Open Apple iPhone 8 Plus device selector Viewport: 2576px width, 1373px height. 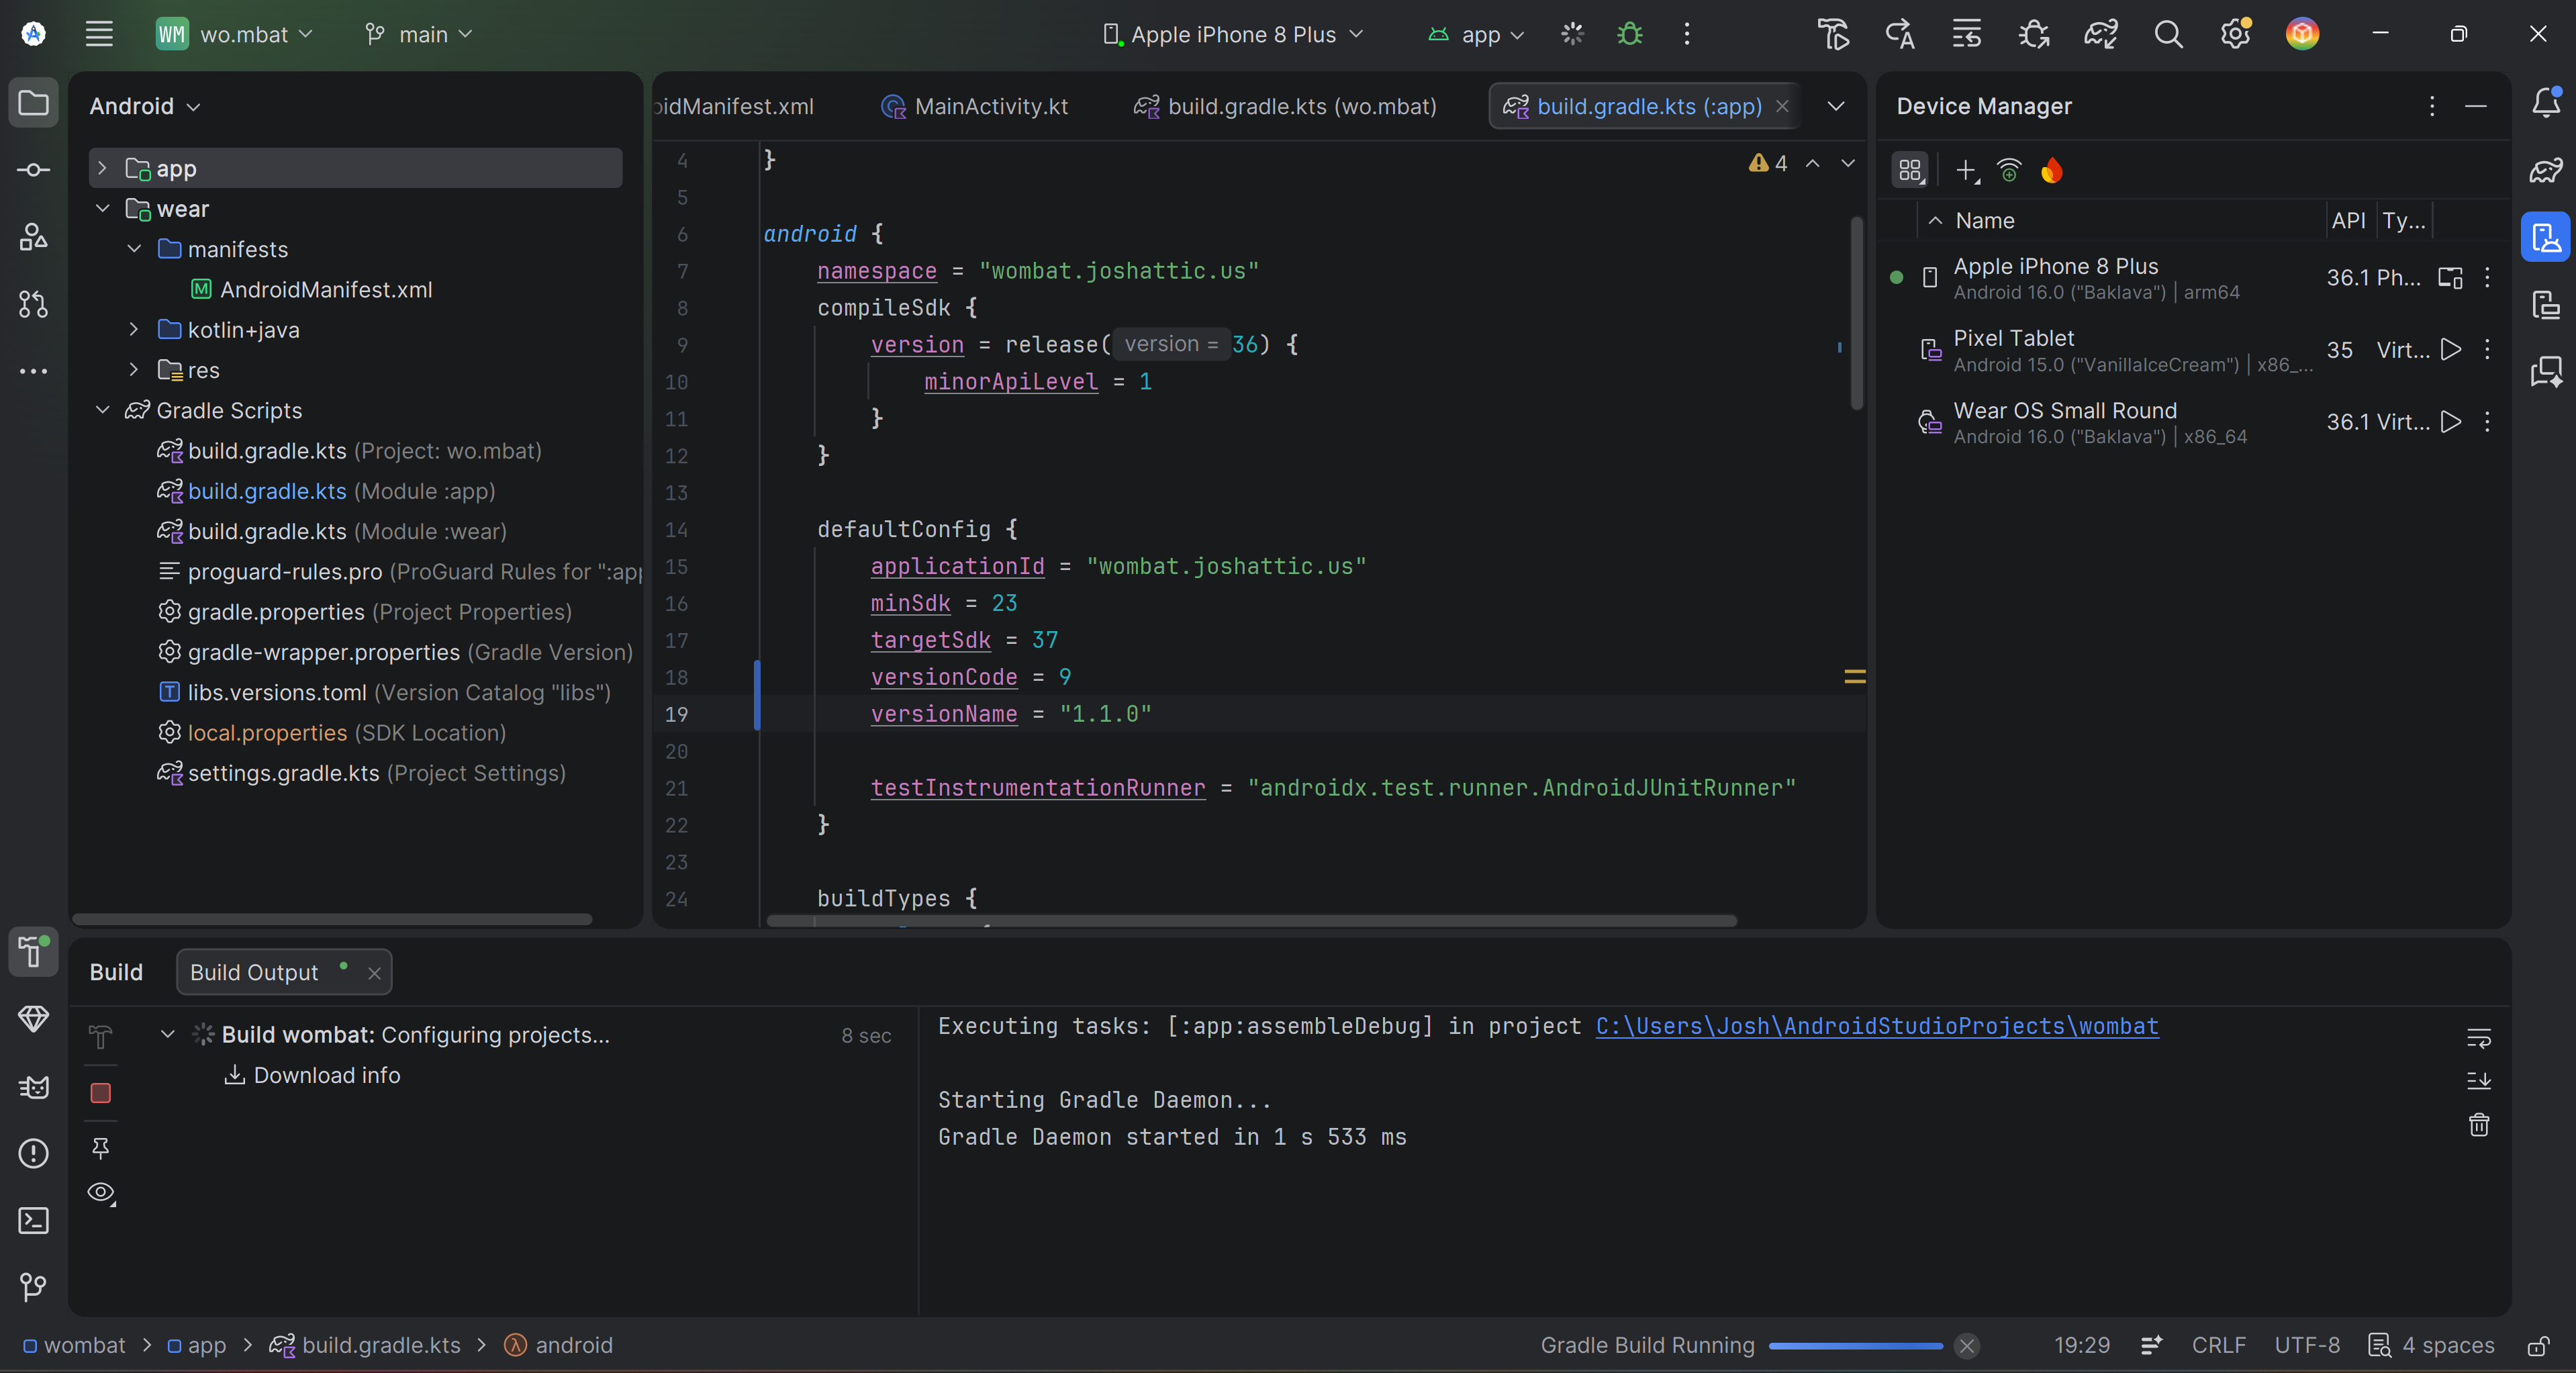coord(1233,34)
